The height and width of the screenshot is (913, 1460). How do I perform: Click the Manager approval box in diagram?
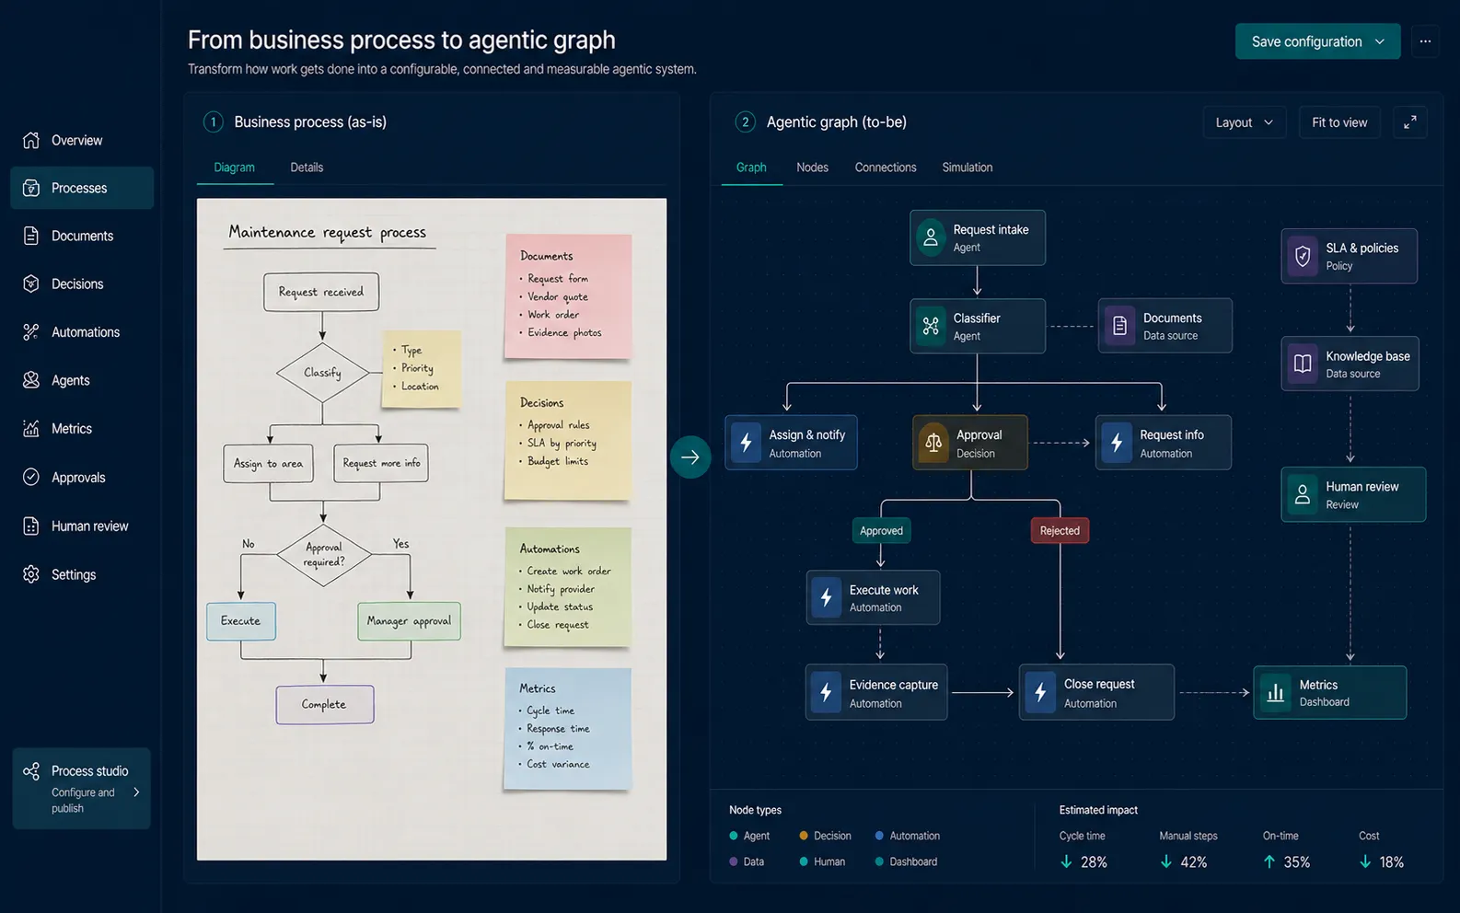tap(409, 621)
